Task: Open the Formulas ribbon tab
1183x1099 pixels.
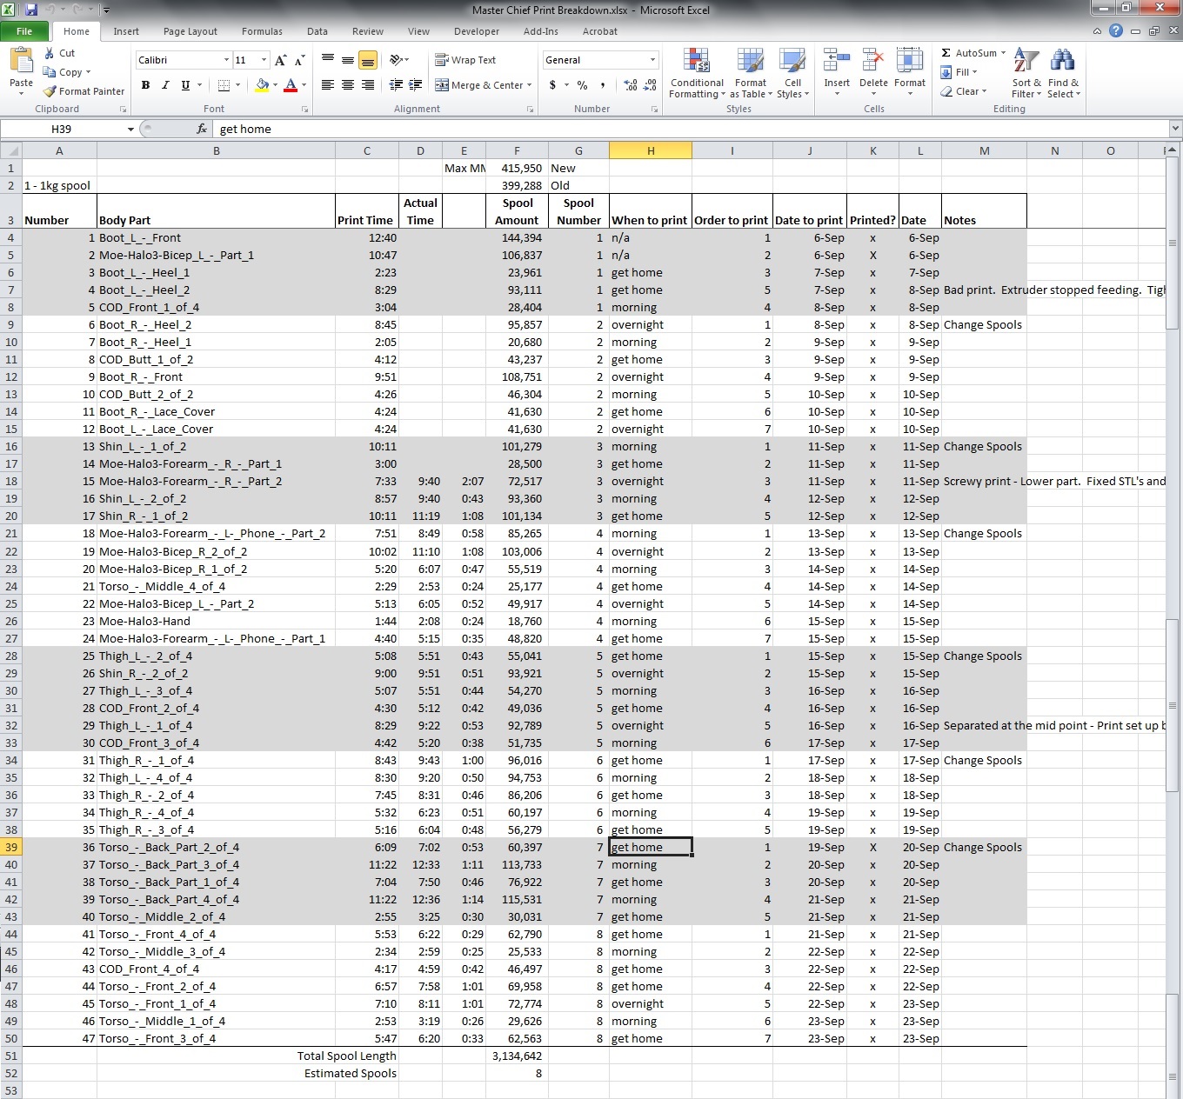Action: click(262, 31)
